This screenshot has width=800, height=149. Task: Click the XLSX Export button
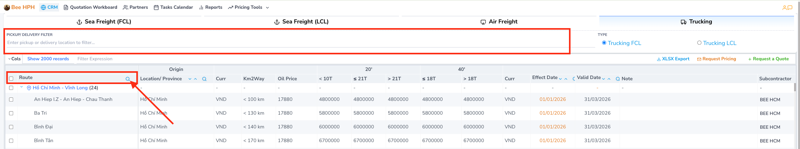pyautogui.click(x=673, y=59)
